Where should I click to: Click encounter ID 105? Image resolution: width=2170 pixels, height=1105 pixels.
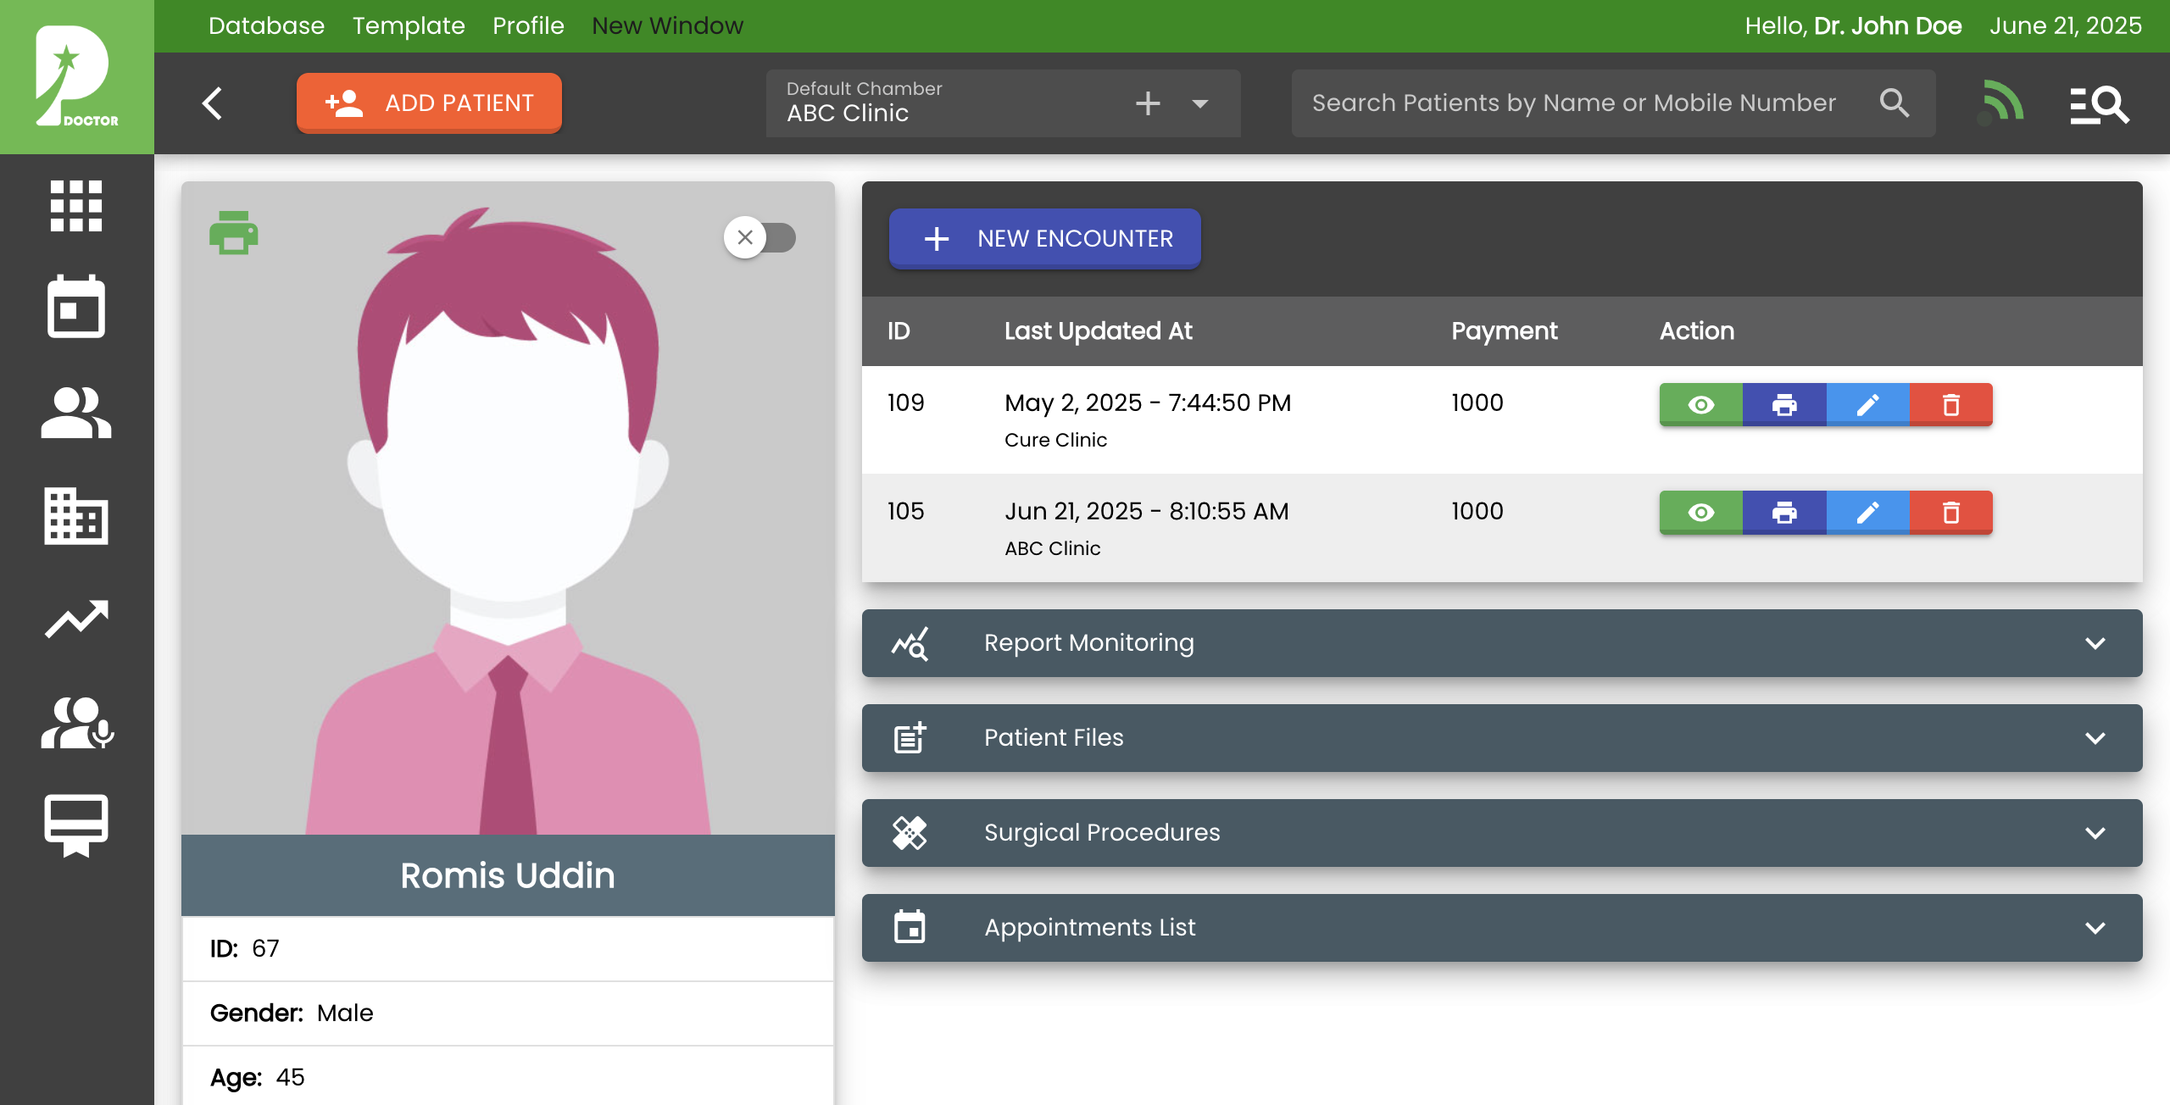905,511
